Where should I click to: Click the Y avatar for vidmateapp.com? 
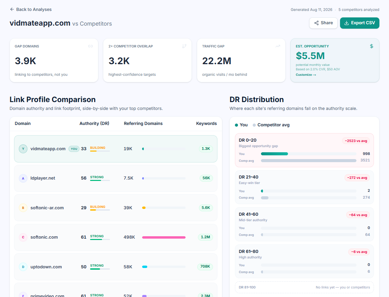(x=23, y=148)
